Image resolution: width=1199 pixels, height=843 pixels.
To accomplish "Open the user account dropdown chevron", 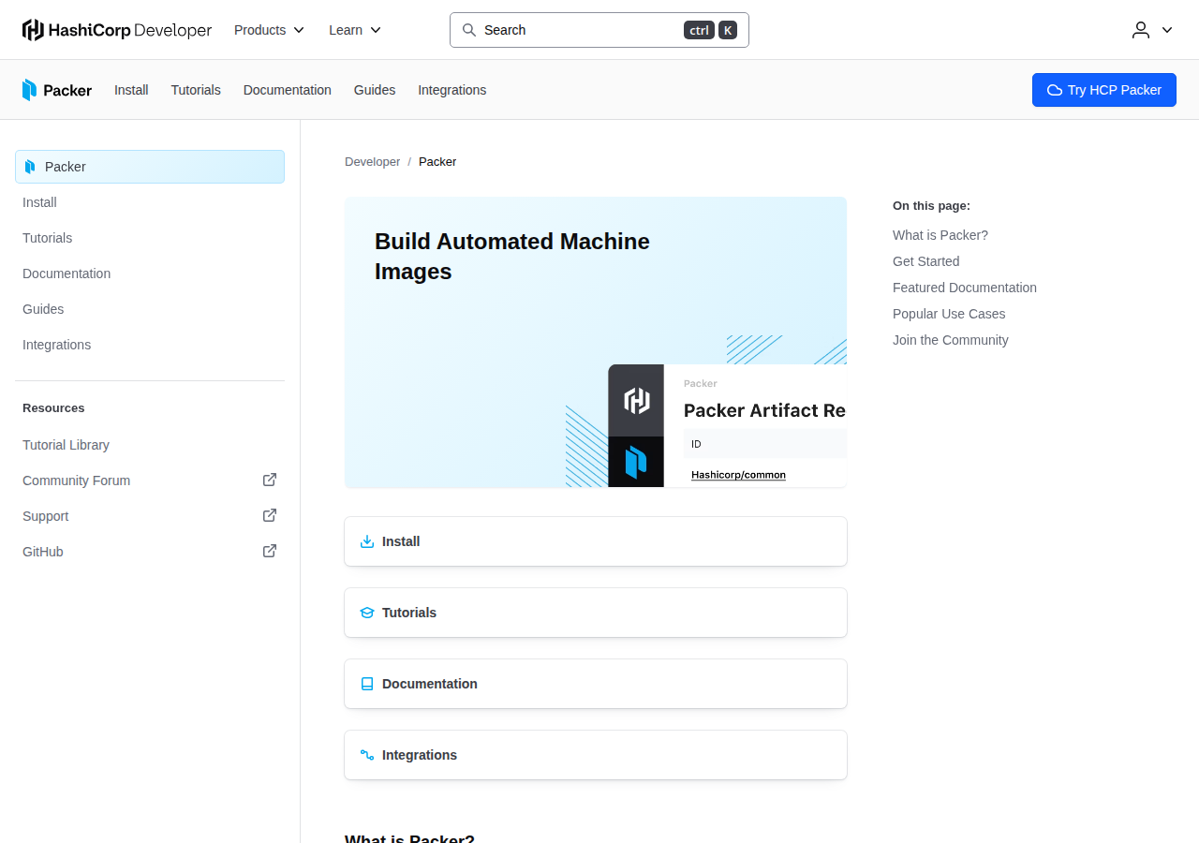I will coord(1167,30).
